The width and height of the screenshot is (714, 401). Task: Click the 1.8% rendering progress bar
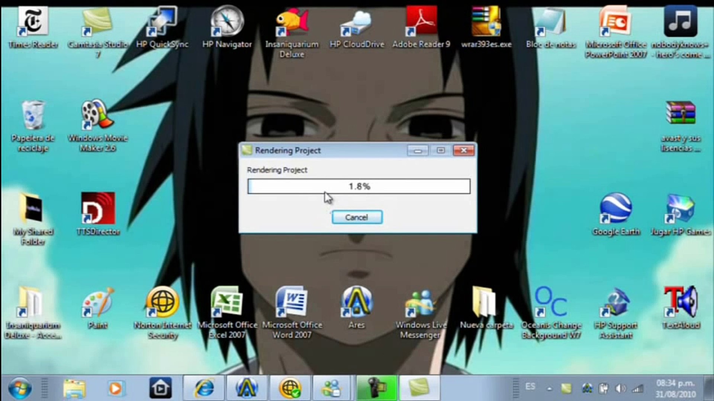[359, 186]
